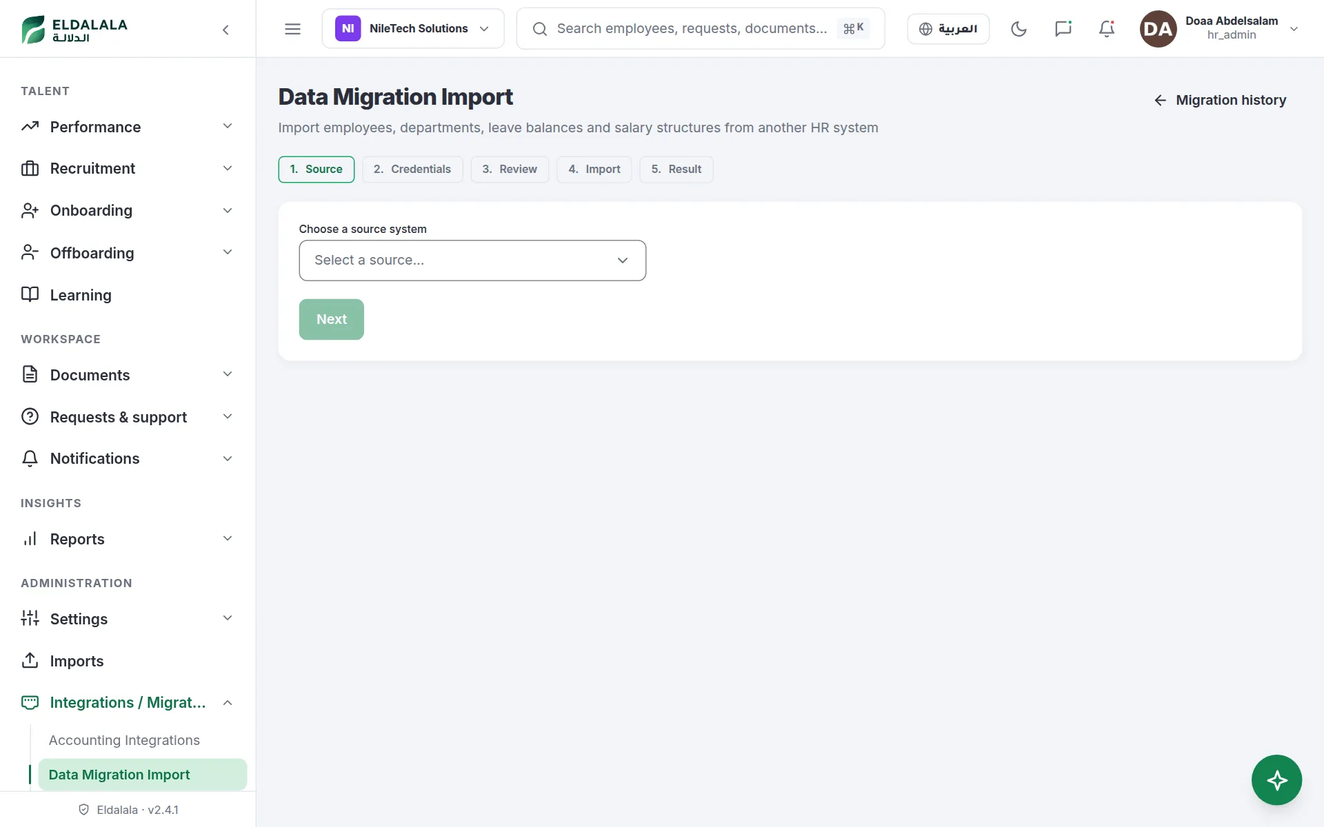The image size is (1324, 827).
Task: Go to Migration history
Action: click(1220, 100)
